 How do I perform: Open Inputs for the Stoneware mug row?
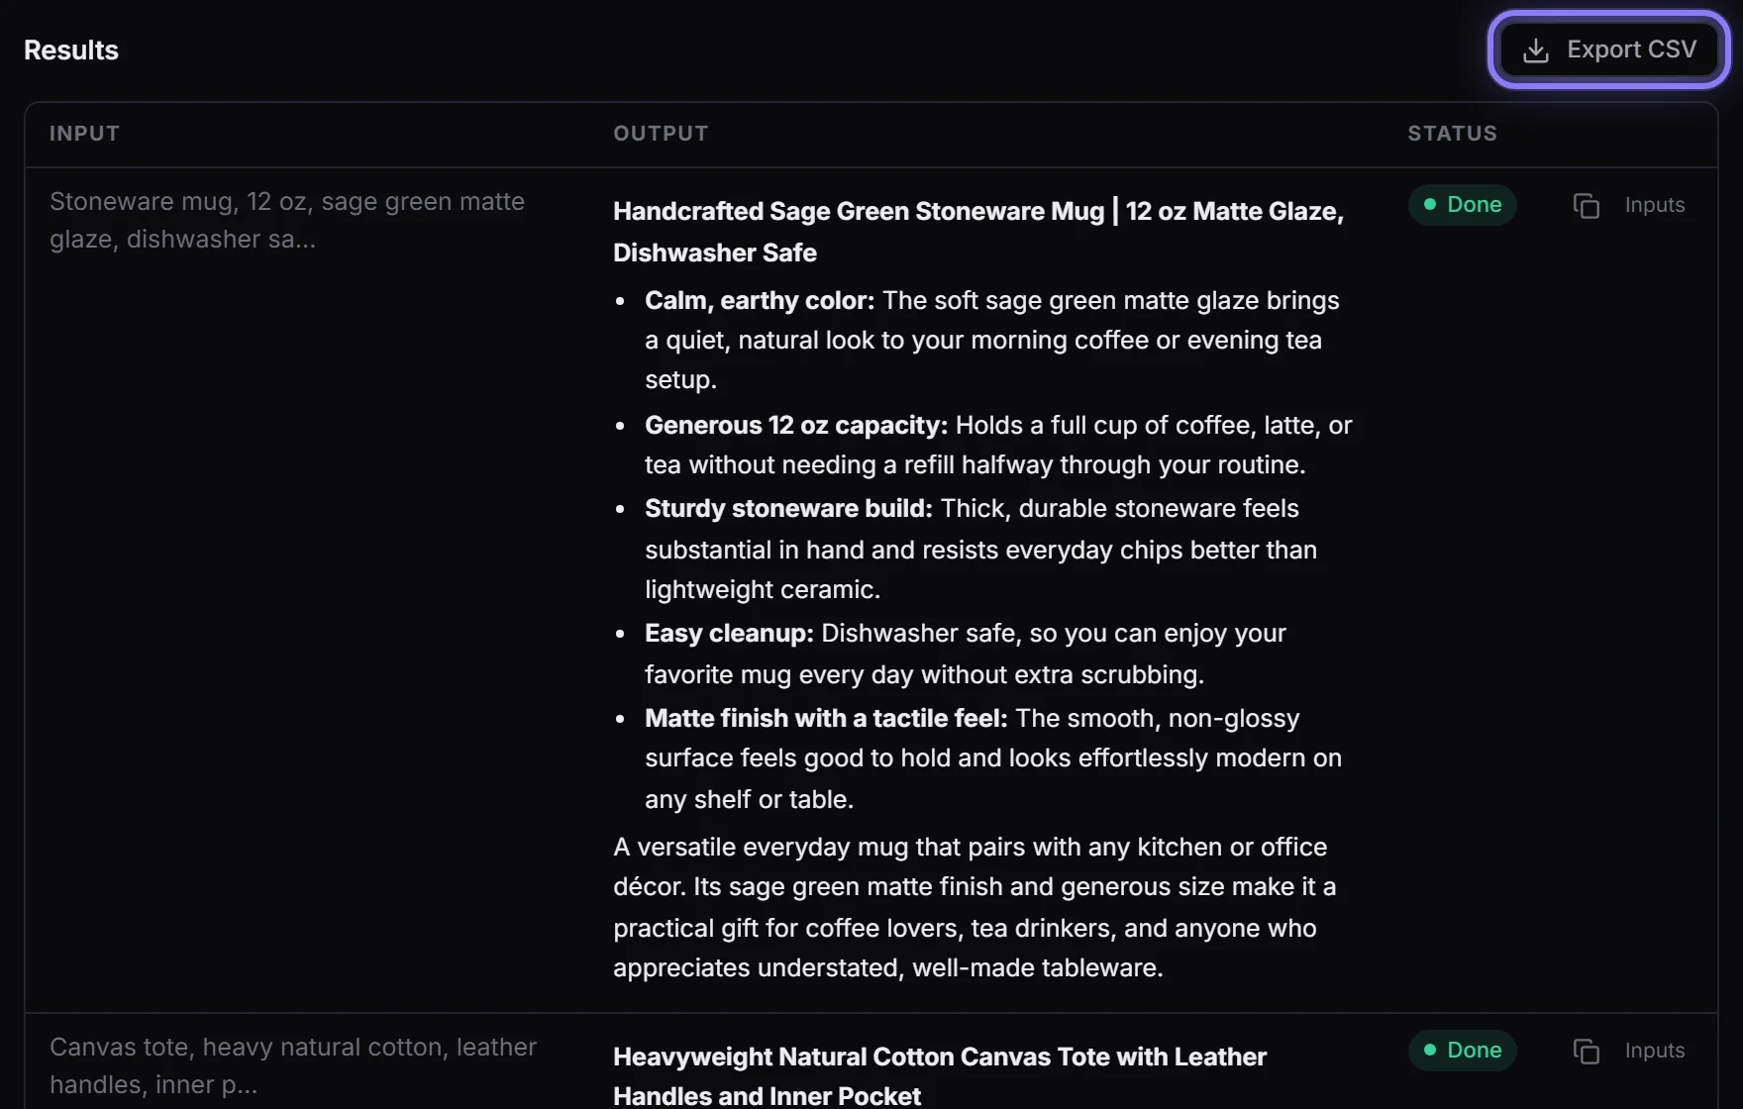tap(1654, 205)
